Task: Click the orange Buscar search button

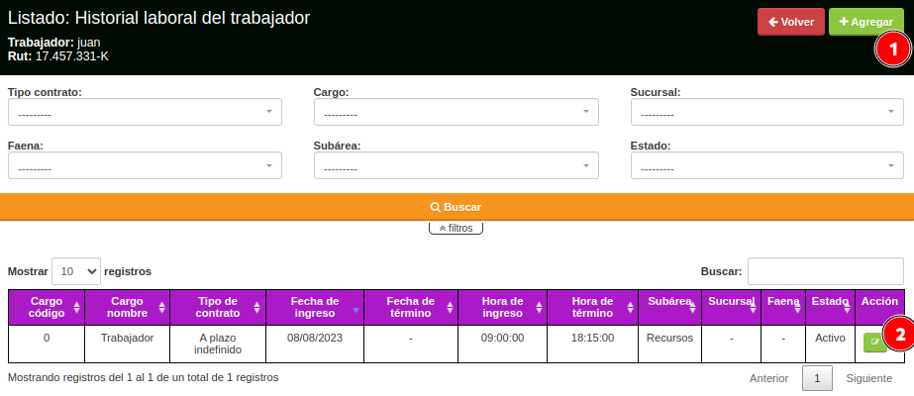Action: pyautogui.click(x=457, y=207)
